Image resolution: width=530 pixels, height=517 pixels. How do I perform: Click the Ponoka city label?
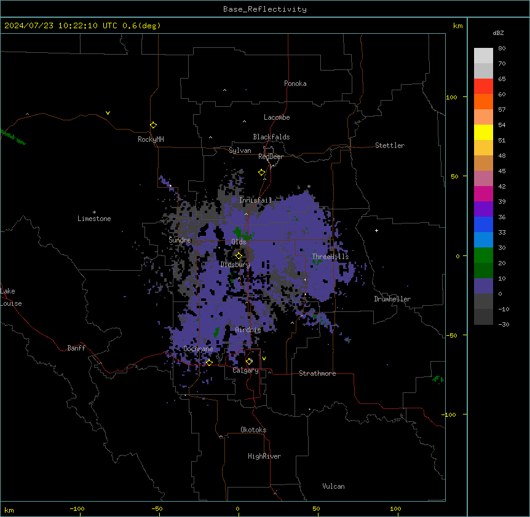[x=295, y=84]
